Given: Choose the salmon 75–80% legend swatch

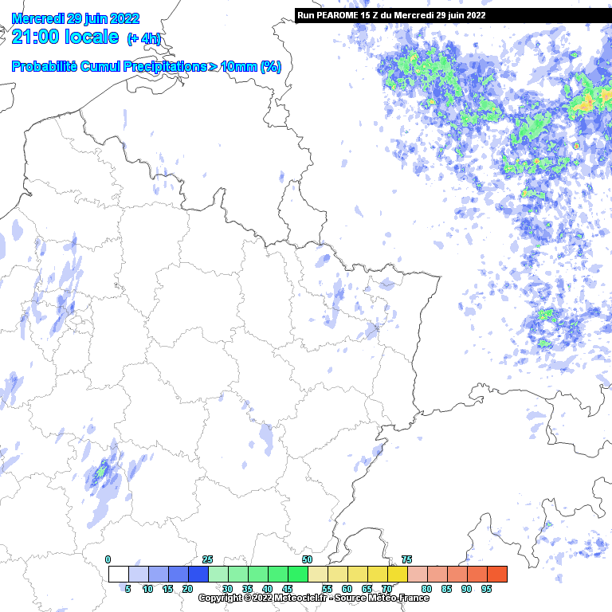Looking at the screenshot, I should [418, 574].
